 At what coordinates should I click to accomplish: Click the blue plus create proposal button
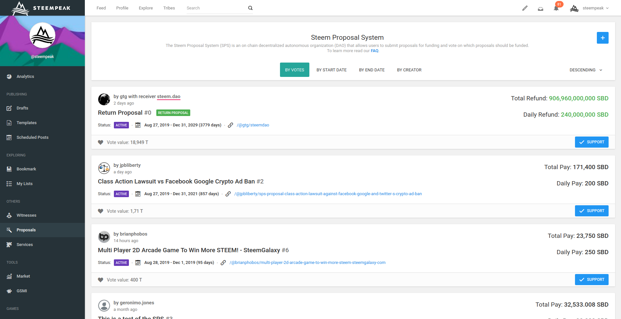click(x=602, y=38)
